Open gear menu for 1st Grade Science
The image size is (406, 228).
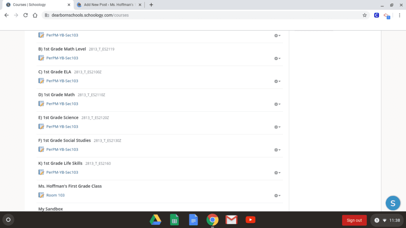277,127
